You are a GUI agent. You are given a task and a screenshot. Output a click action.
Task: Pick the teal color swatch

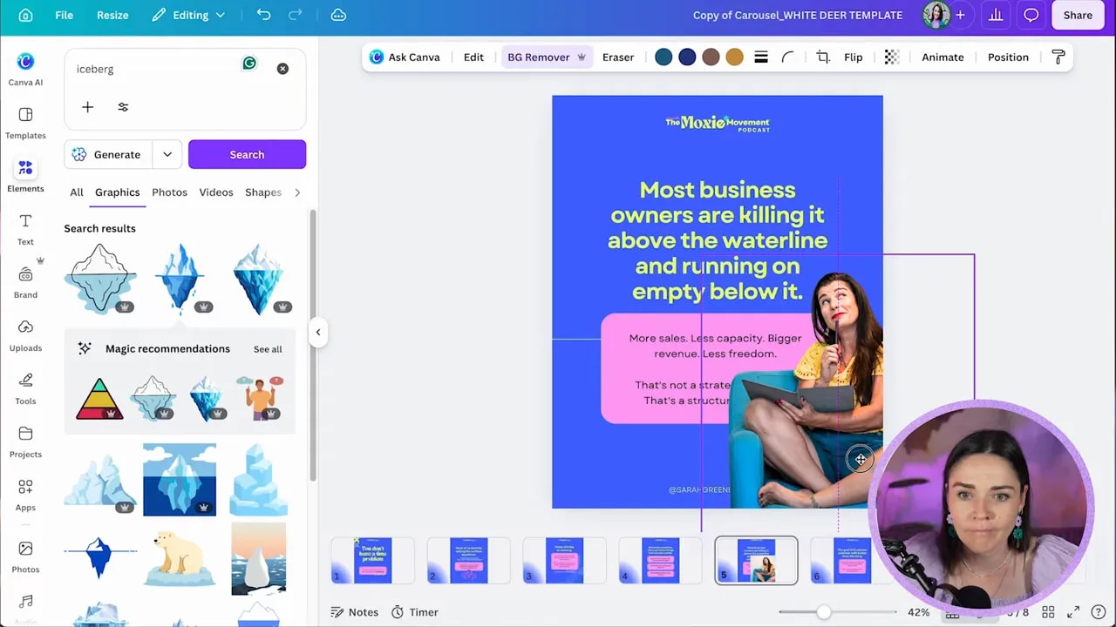pyautogui.click(x=663, y=57)
